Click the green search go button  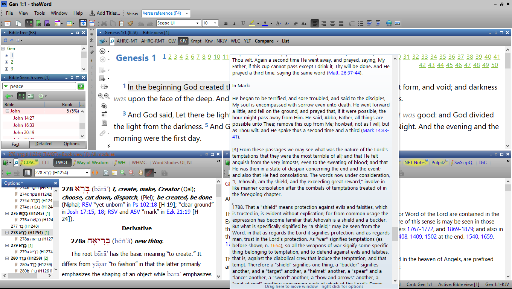81,87
